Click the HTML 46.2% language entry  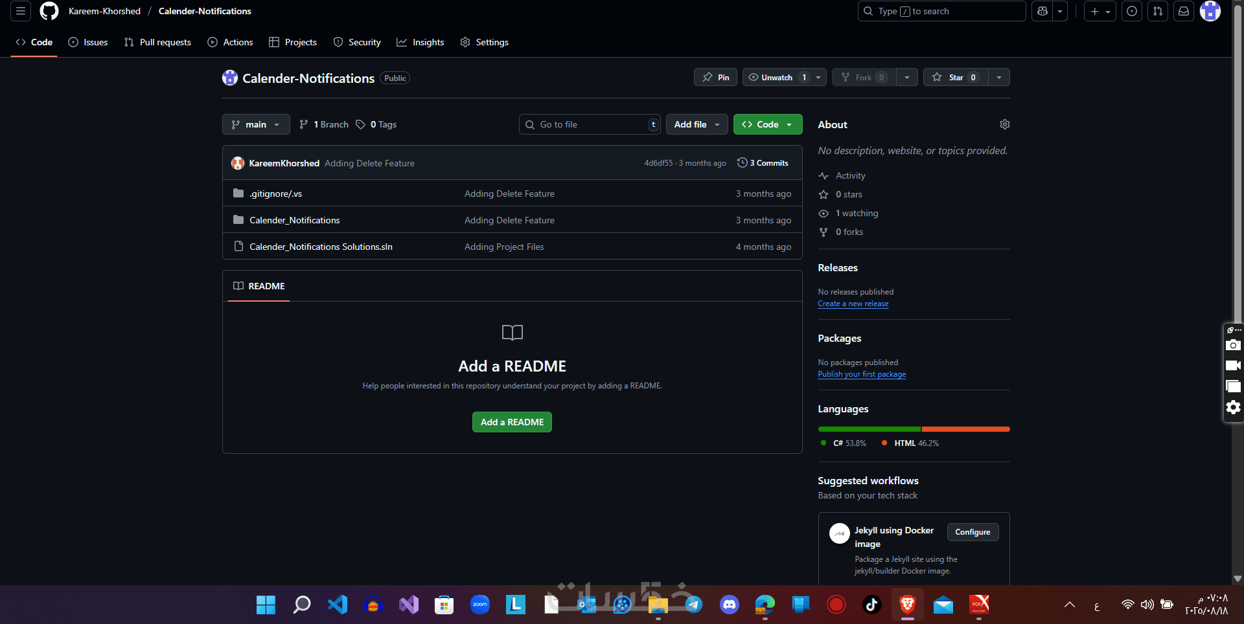point(910,443)
